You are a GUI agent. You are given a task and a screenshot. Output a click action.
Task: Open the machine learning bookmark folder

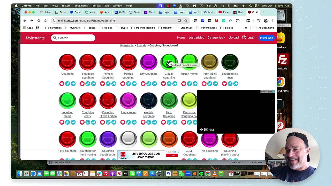[143, 28]
